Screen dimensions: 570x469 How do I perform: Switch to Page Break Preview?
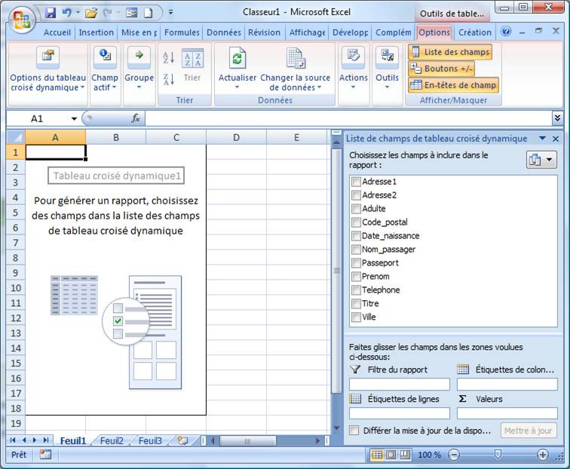pos(405,455)
